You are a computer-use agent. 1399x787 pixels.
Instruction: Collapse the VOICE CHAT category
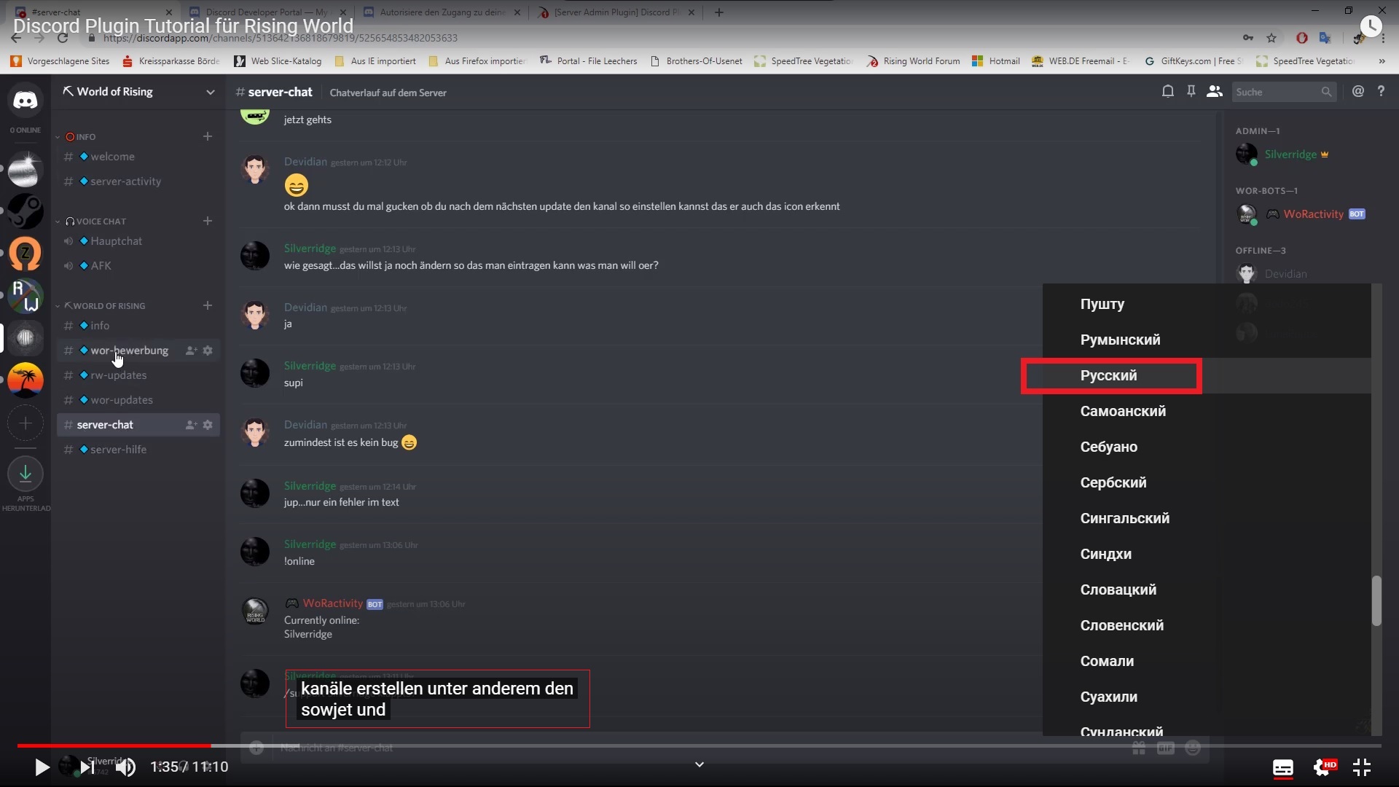point(101,222)
